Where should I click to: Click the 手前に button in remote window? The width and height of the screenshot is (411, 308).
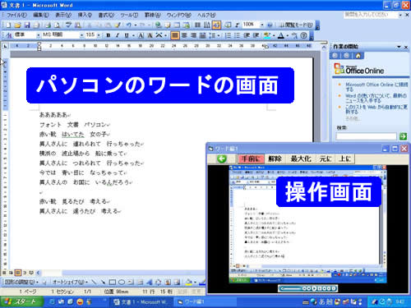point(251,159)
